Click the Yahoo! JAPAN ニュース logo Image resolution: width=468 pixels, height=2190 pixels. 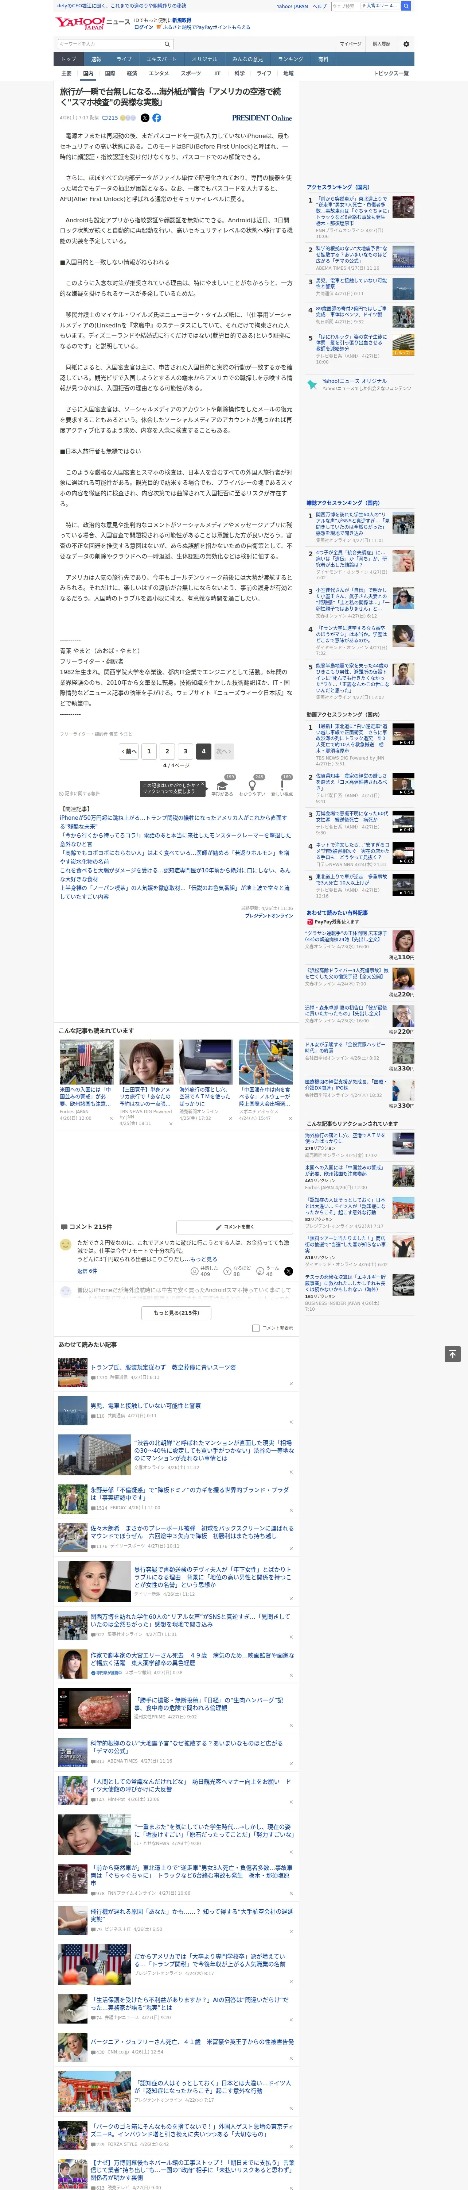(x=93, y=23)
